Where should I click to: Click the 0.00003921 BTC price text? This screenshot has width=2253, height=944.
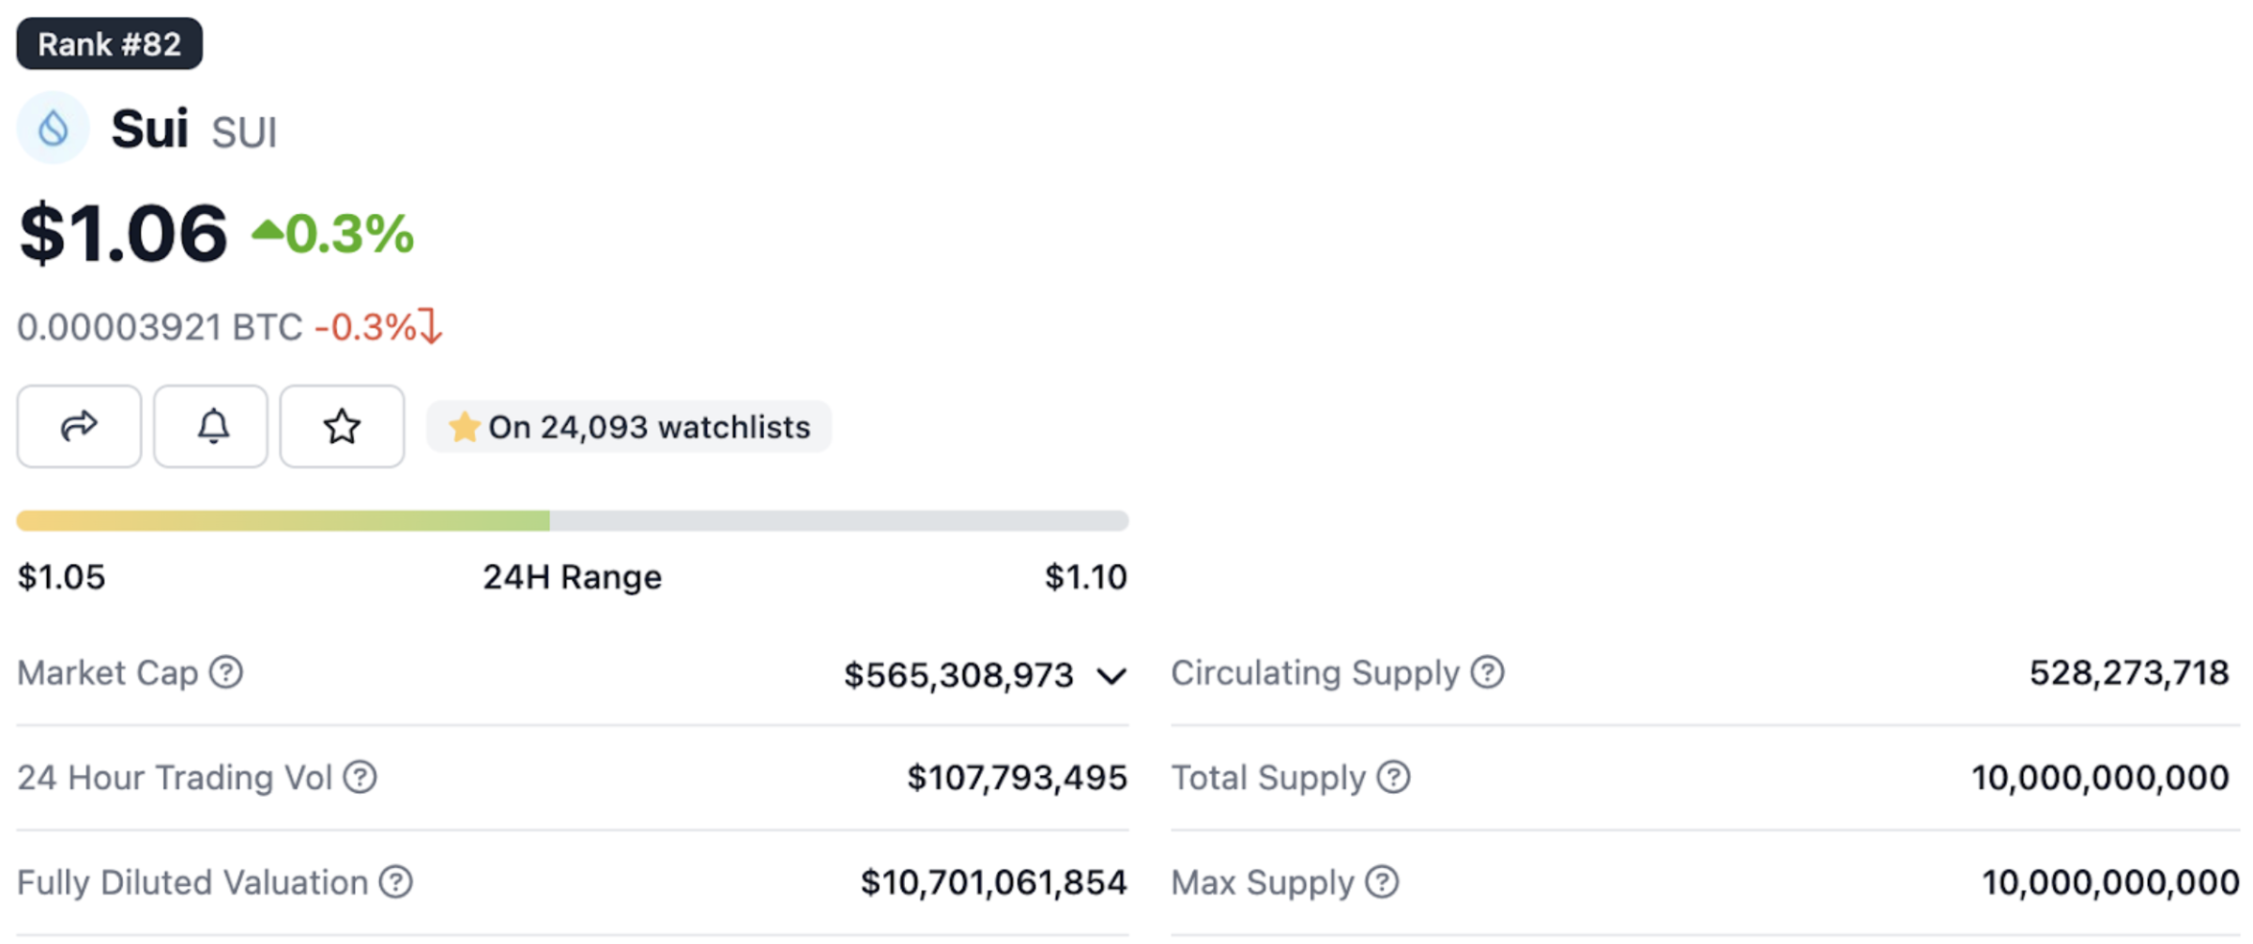[x=160, y=327]
